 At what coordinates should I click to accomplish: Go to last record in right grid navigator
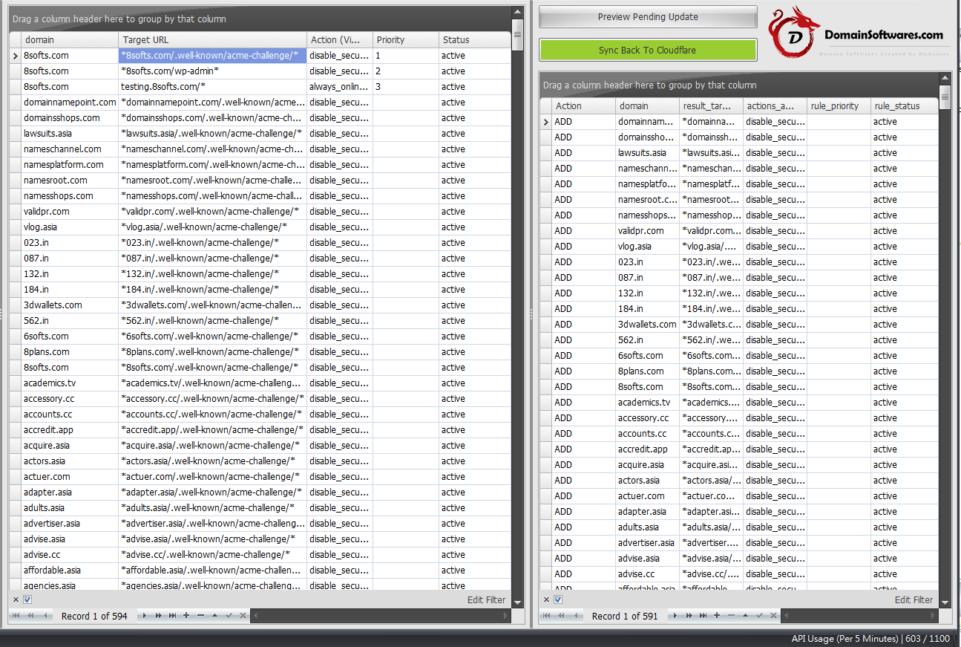(703, 616)
